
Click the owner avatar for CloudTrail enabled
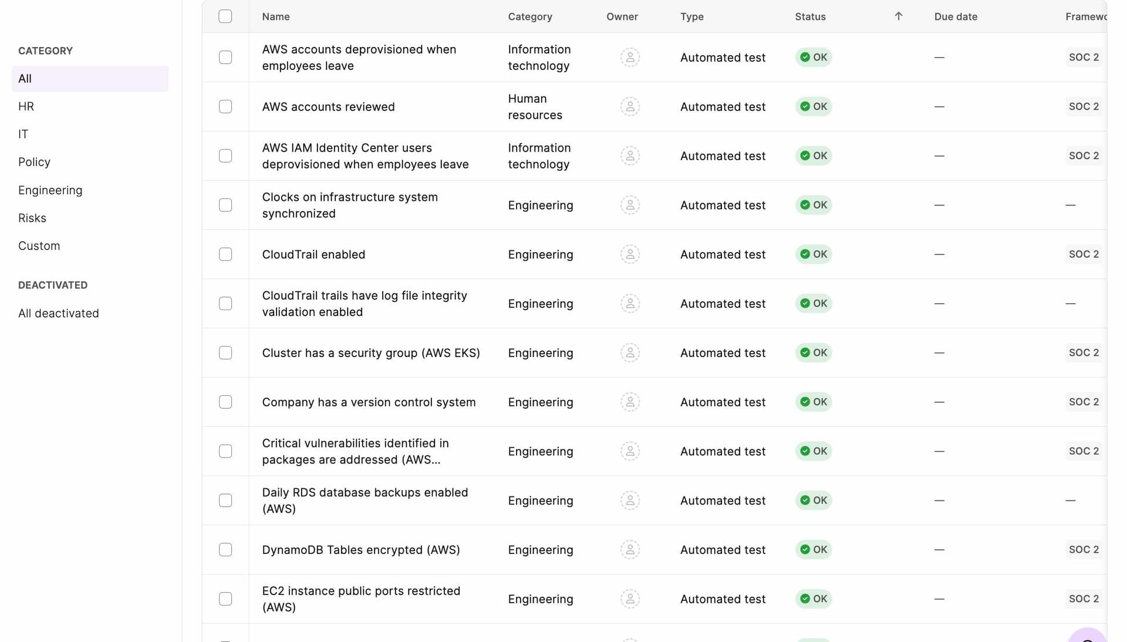click(x=630, y=254)
